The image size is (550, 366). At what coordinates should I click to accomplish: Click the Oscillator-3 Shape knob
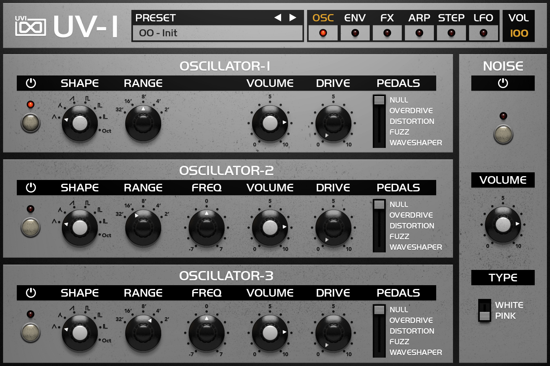[79, 332]
